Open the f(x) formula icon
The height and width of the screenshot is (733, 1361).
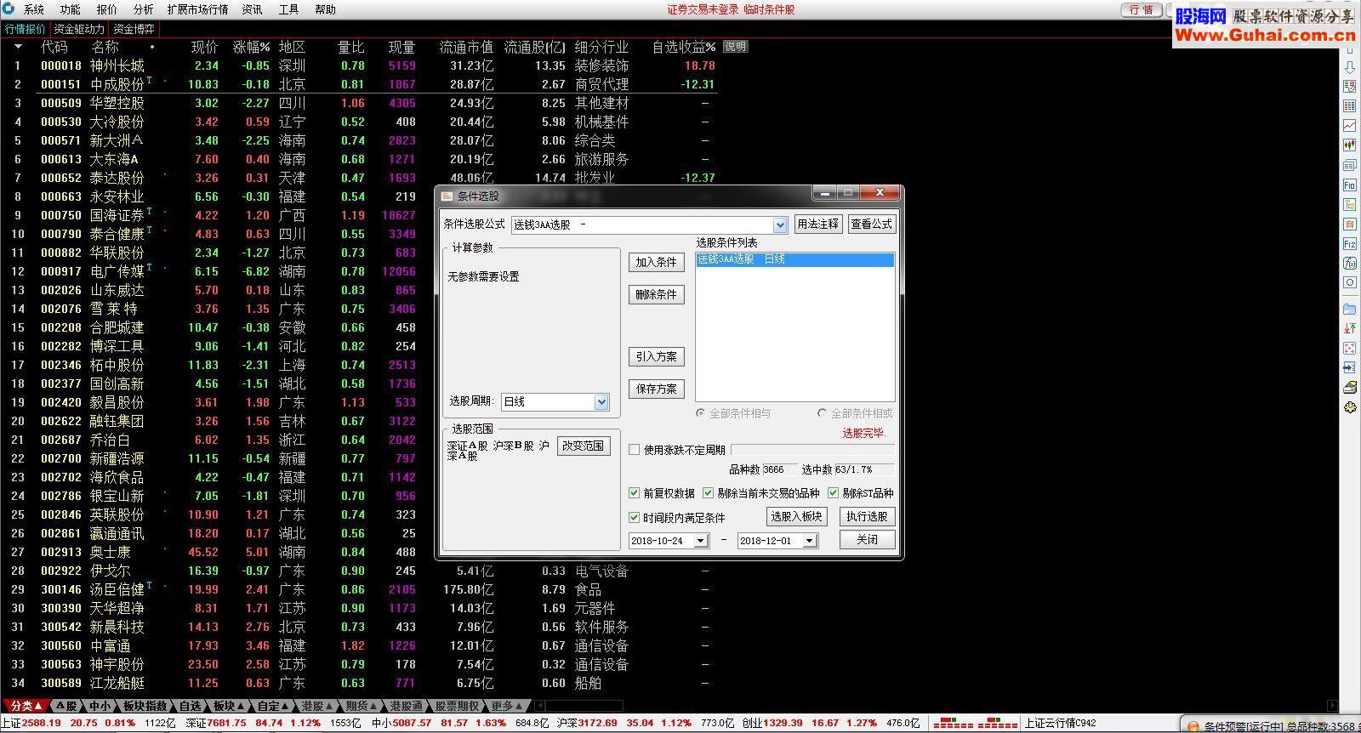click(x=1349, y=263)
